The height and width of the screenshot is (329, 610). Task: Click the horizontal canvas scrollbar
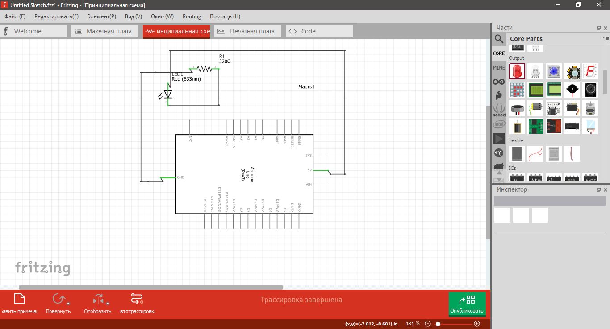point(151,288)
